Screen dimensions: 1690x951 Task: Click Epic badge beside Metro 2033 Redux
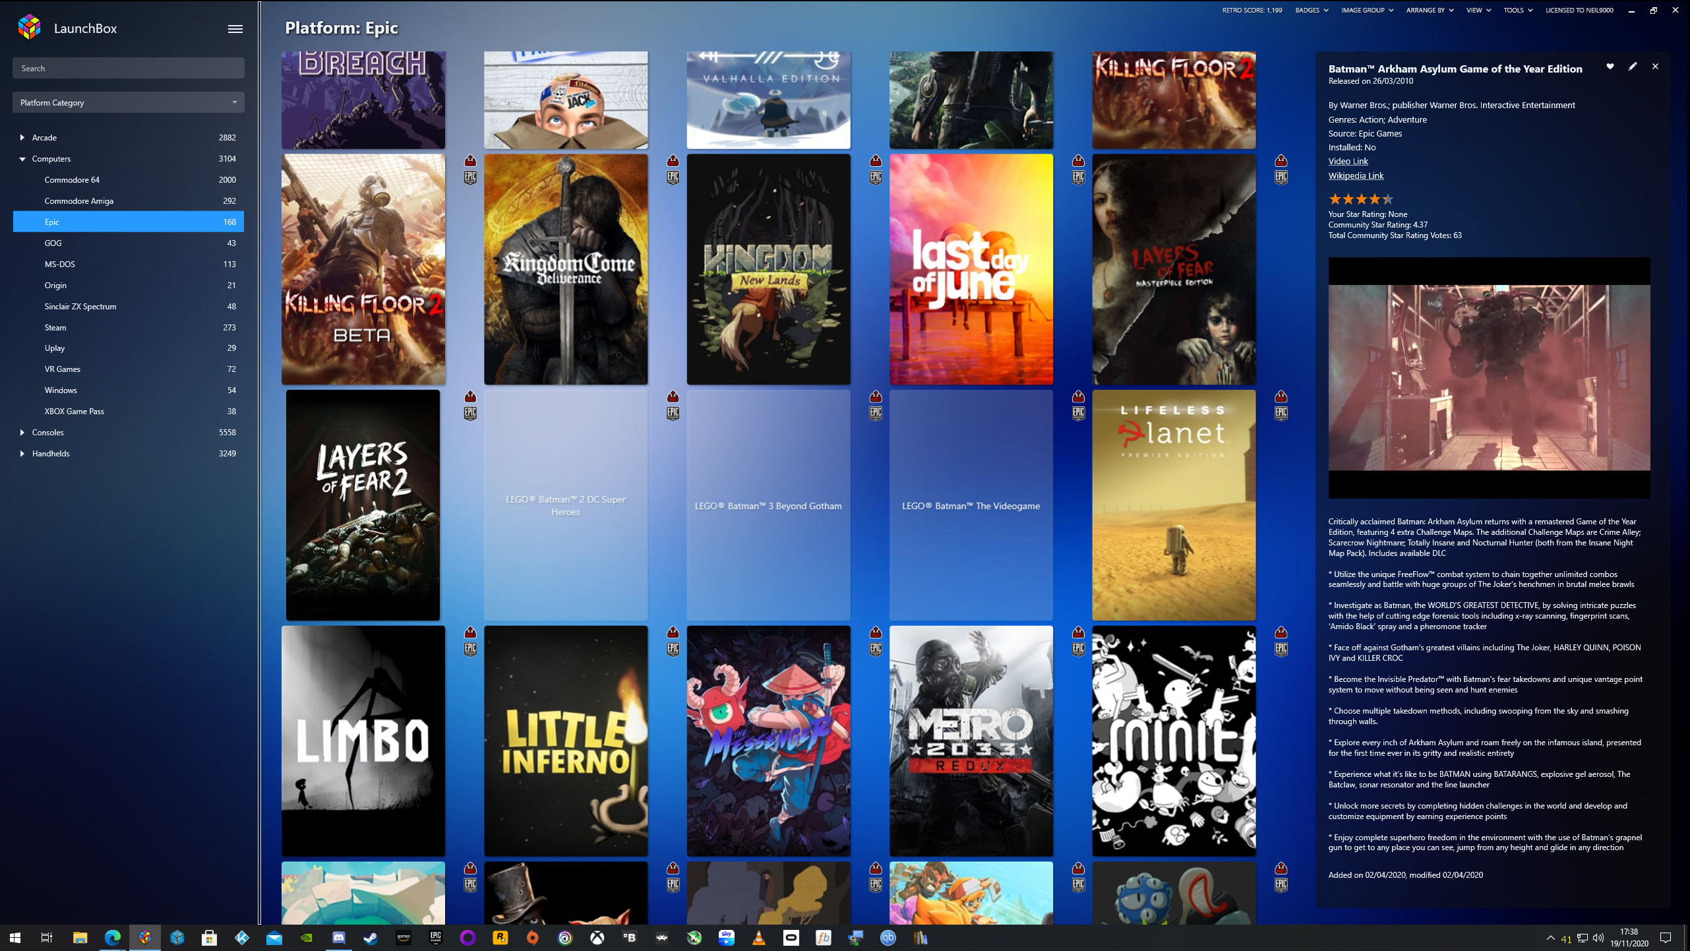tap(1078, 649)
